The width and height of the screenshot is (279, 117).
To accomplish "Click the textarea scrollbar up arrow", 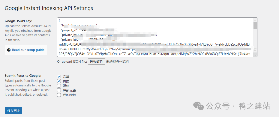I will click(255, 20).
